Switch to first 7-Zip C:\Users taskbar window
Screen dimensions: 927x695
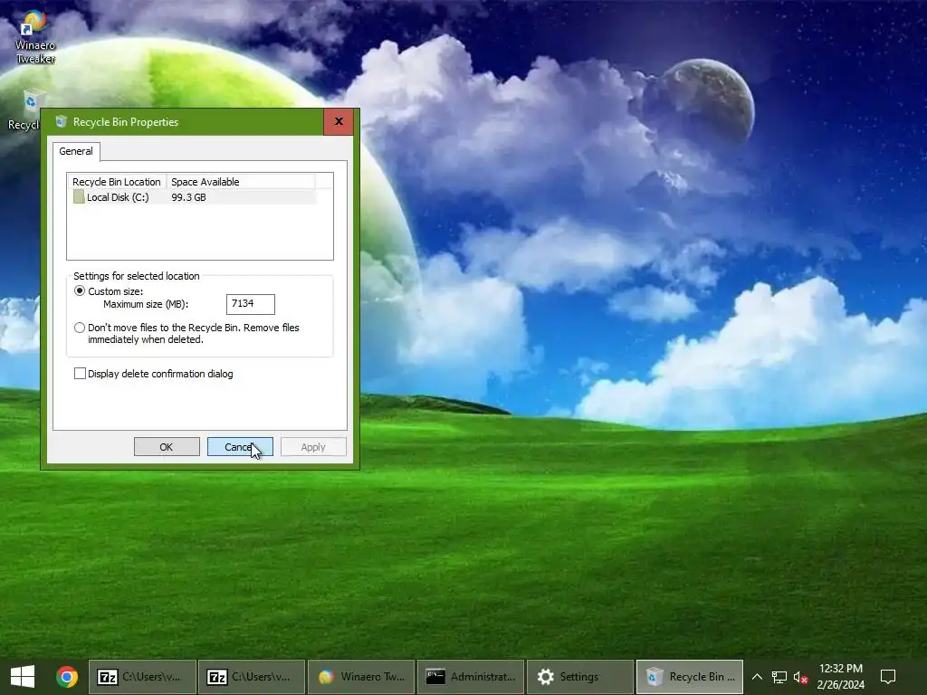point(142,677)
